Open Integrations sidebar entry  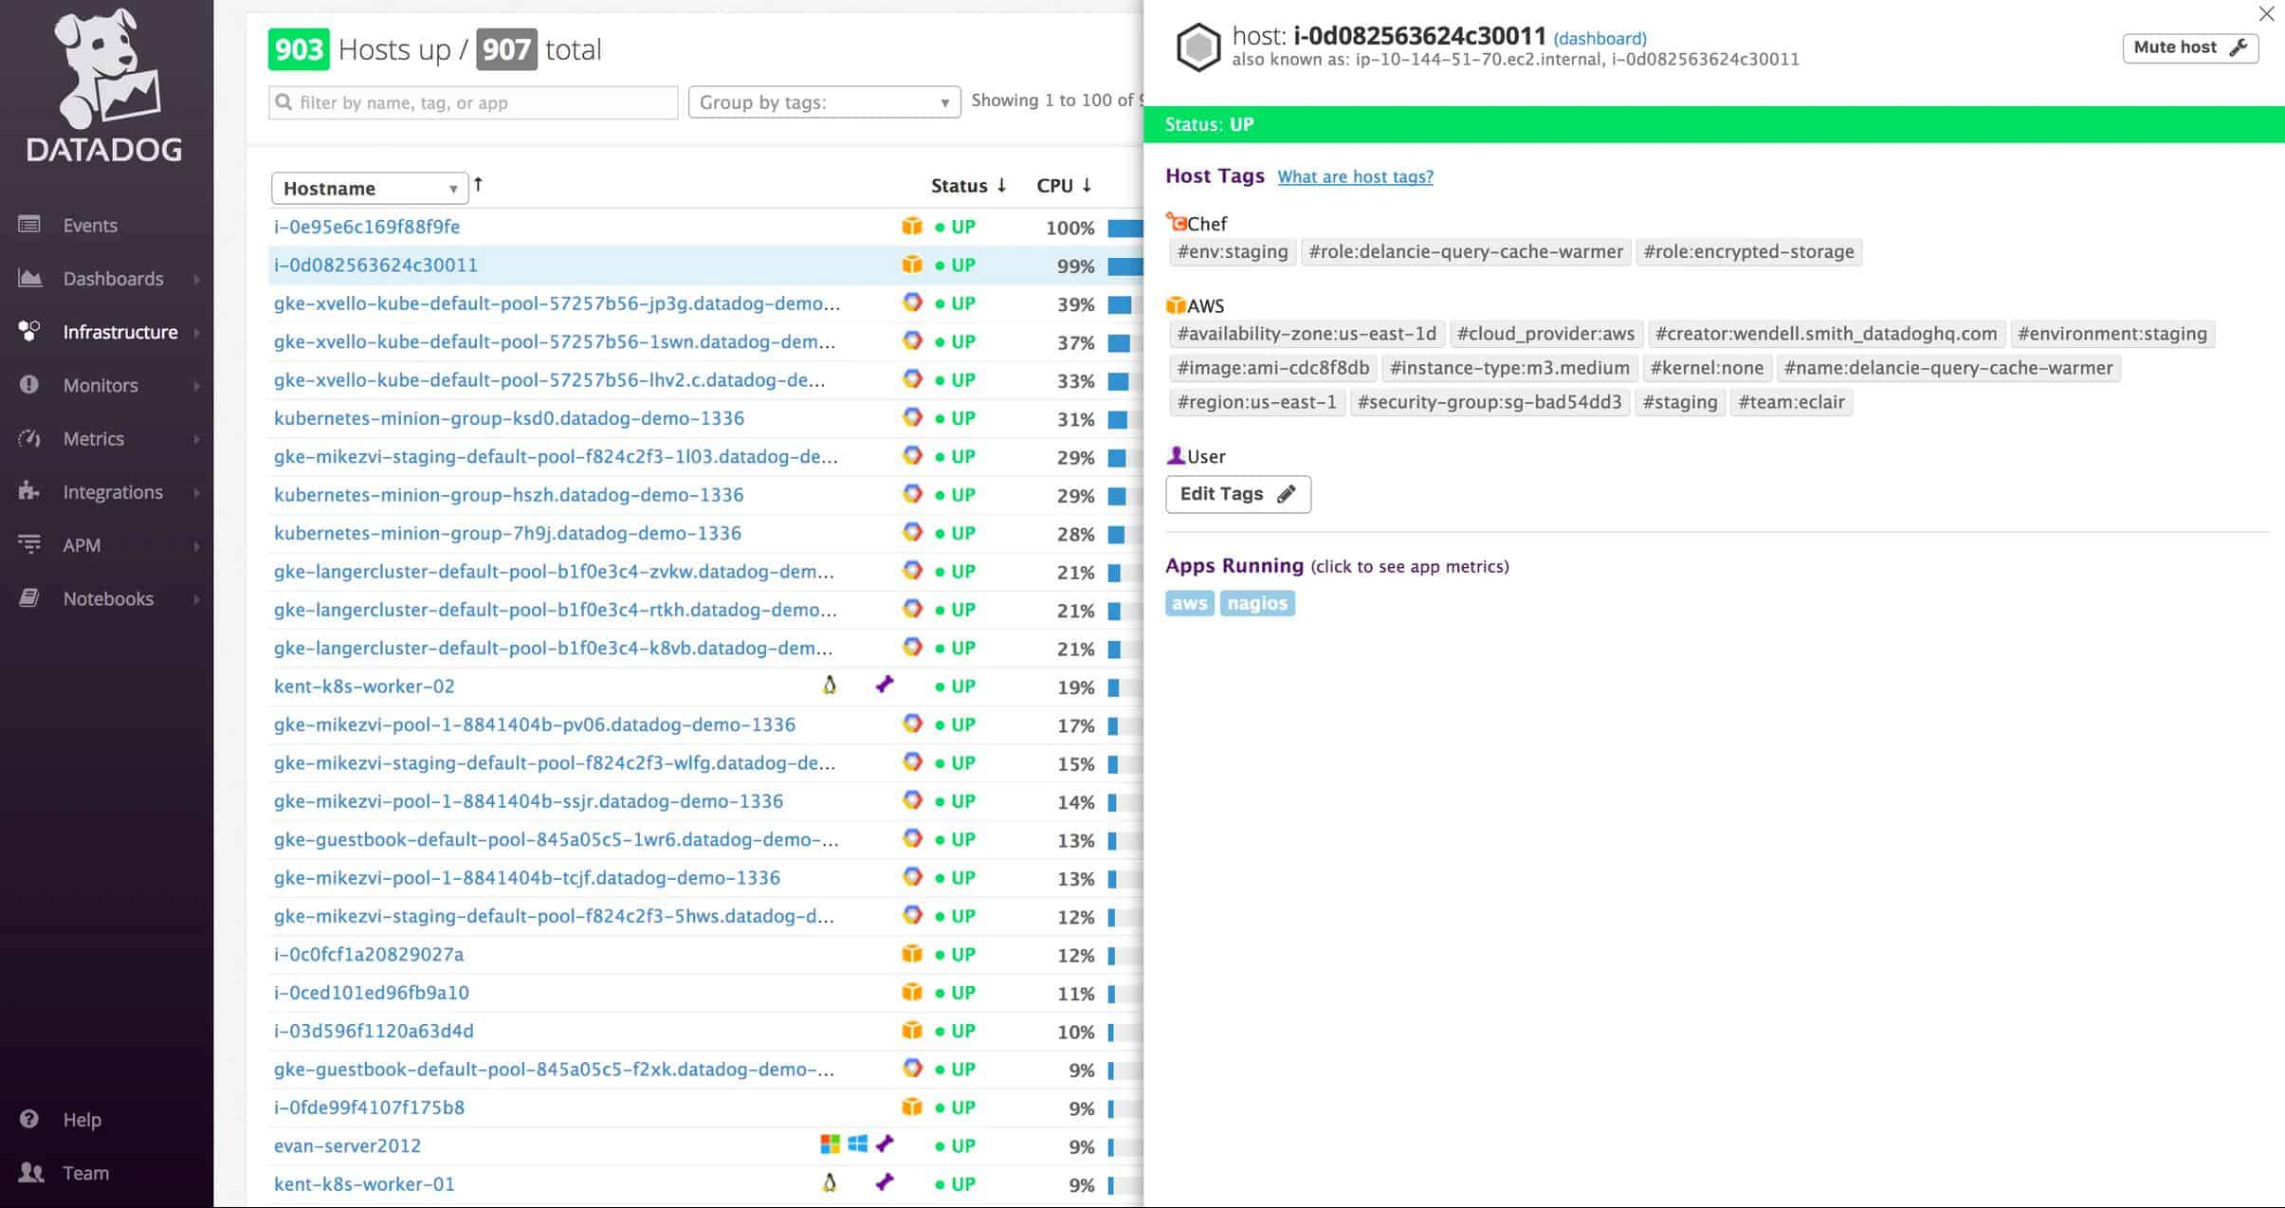(x=113, y=492)
